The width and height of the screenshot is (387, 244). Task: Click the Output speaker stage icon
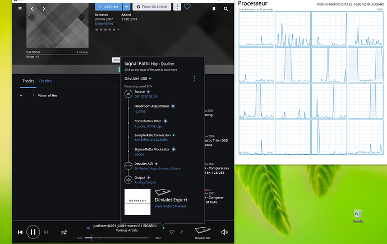[128, 180]
